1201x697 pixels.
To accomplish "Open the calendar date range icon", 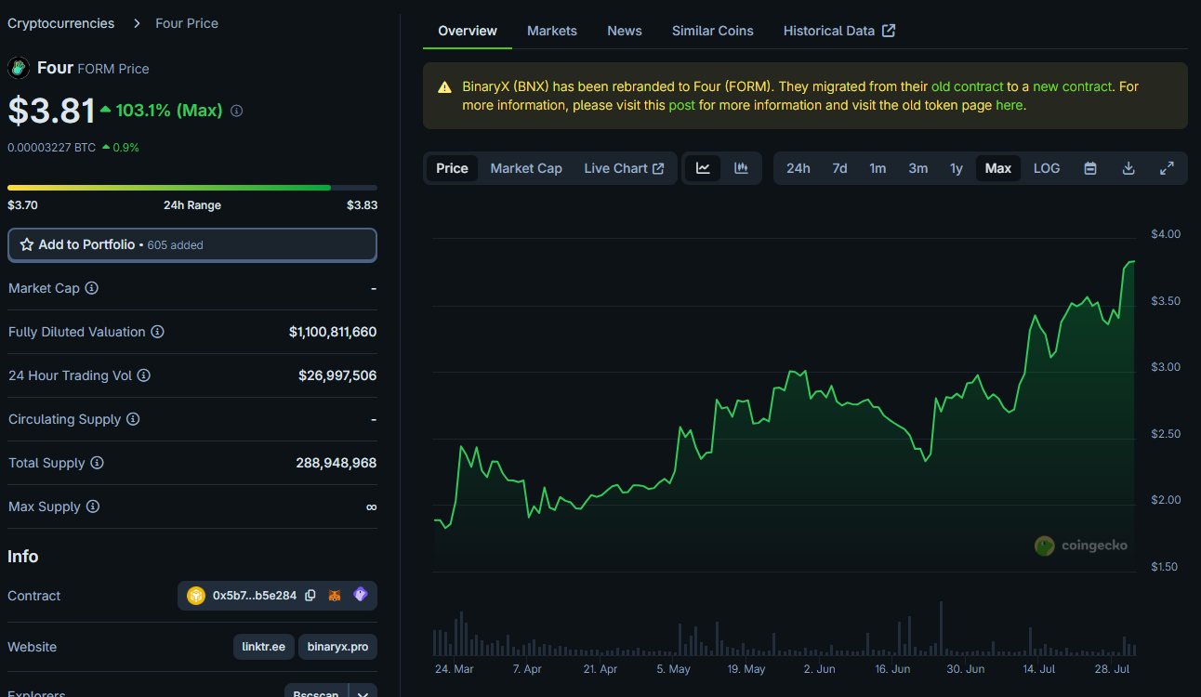I will click(1090, 168).
